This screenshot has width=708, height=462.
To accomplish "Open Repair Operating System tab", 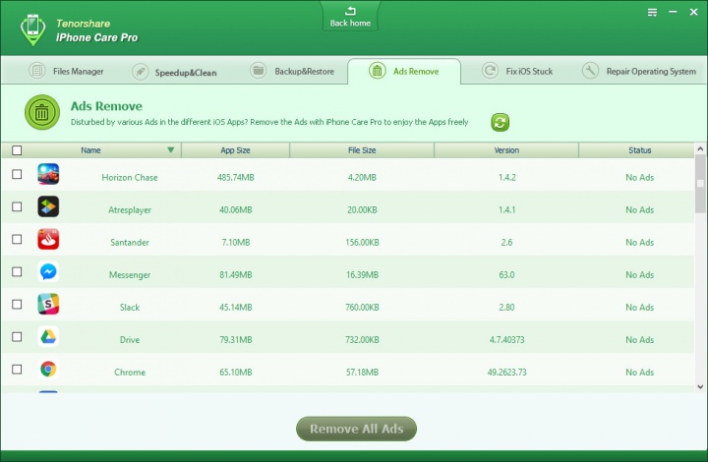I will click(x=638, y=71).
